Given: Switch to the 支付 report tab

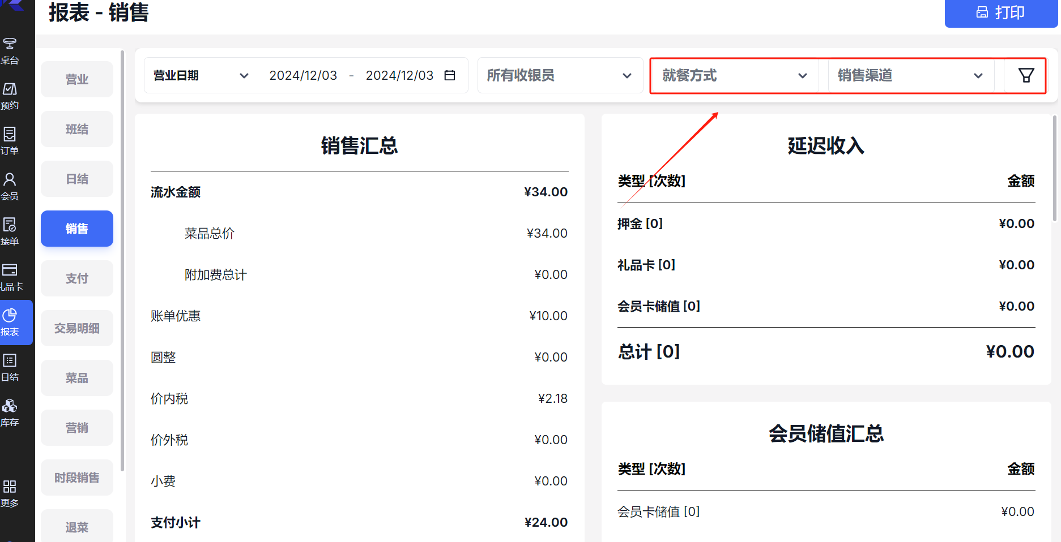Looking at the screenshot, I should point(77,278).
